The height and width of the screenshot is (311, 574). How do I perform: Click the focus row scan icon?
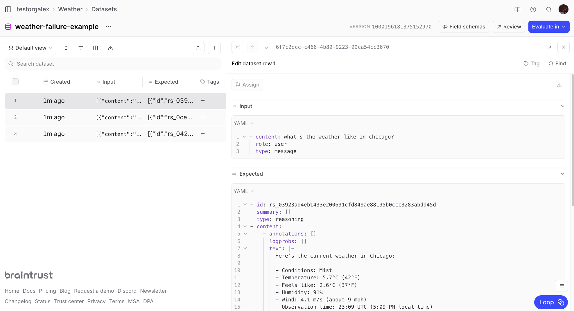point(238,47)
